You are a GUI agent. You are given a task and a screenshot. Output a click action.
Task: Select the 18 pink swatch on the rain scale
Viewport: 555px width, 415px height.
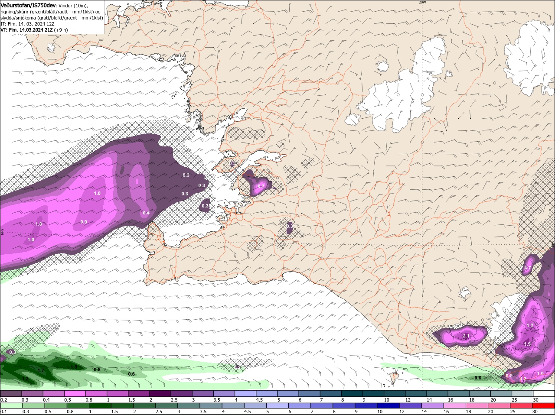pos(477,405)
